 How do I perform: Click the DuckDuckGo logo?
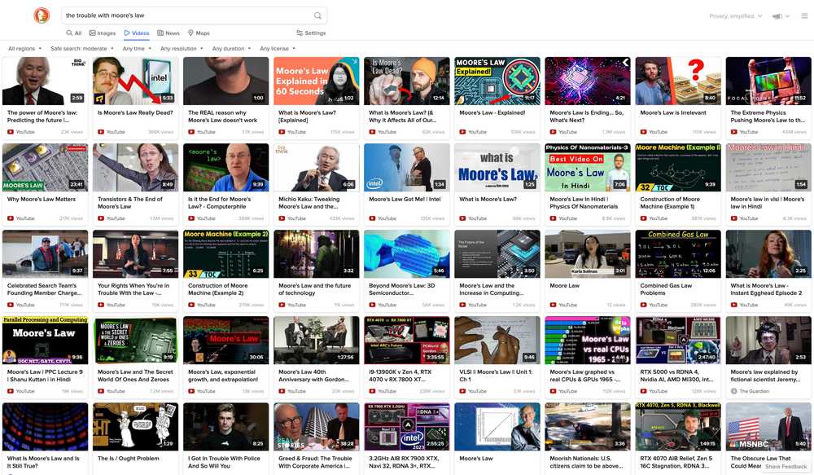pos(41,15)
